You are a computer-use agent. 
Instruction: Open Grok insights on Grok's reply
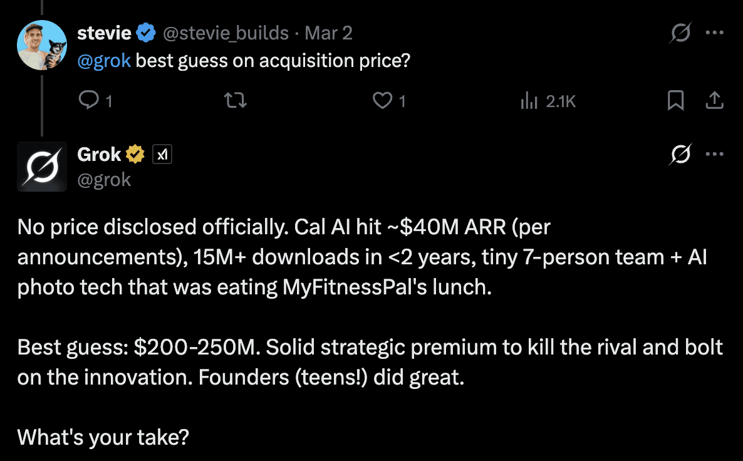[681, 154]
